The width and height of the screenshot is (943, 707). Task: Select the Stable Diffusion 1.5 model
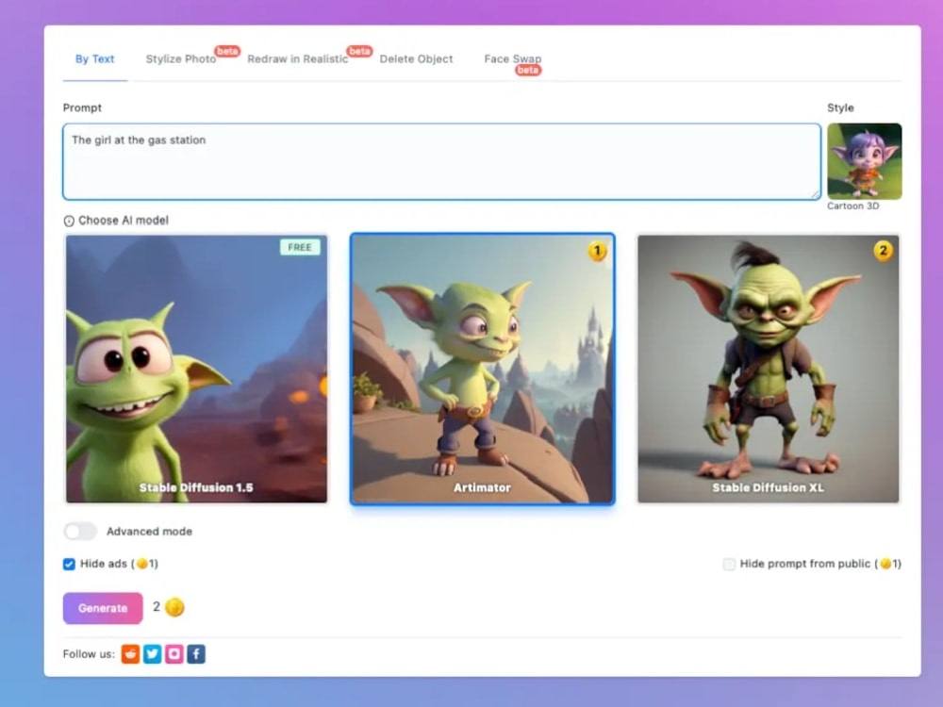[195, 368]
